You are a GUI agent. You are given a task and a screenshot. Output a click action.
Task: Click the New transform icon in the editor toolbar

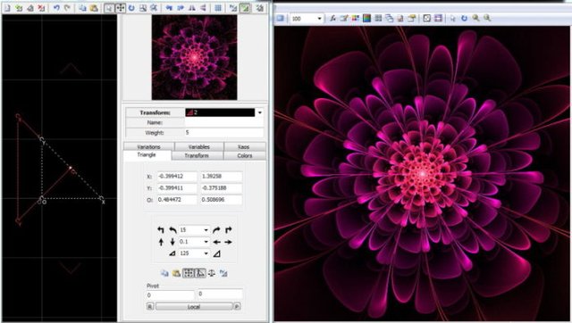click(7, 8)
